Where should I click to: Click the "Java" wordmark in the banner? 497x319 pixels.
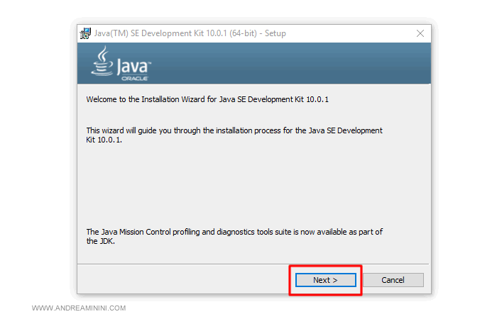[x=133, y=67]
